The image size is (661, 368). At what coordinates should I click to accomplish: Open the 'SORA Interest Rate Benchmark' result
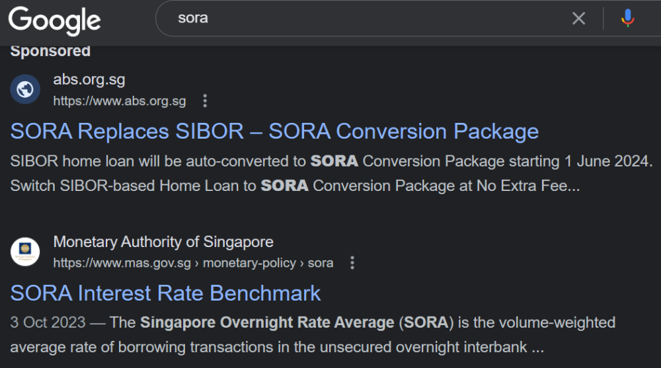tap(165, 293)
